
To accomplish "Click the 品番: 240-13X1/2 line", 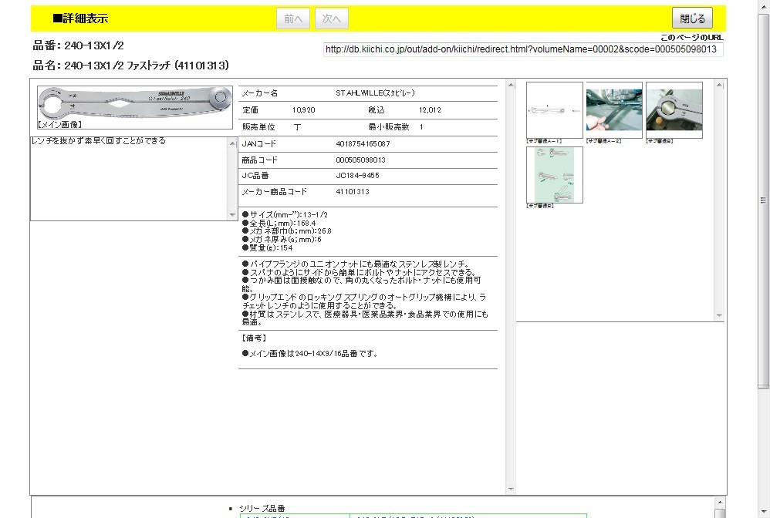I will click(79, 45).
